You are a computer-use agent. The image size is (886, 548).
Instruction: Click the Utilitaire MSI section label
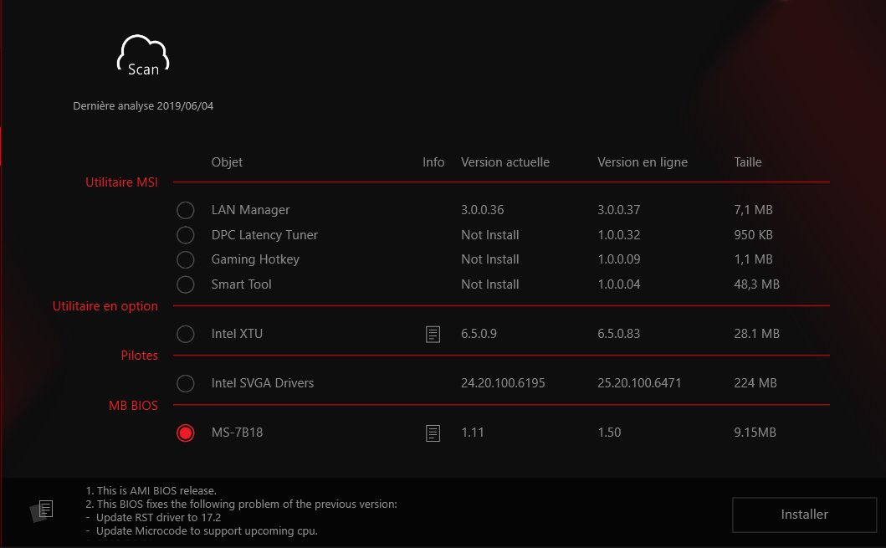[121, 182]
